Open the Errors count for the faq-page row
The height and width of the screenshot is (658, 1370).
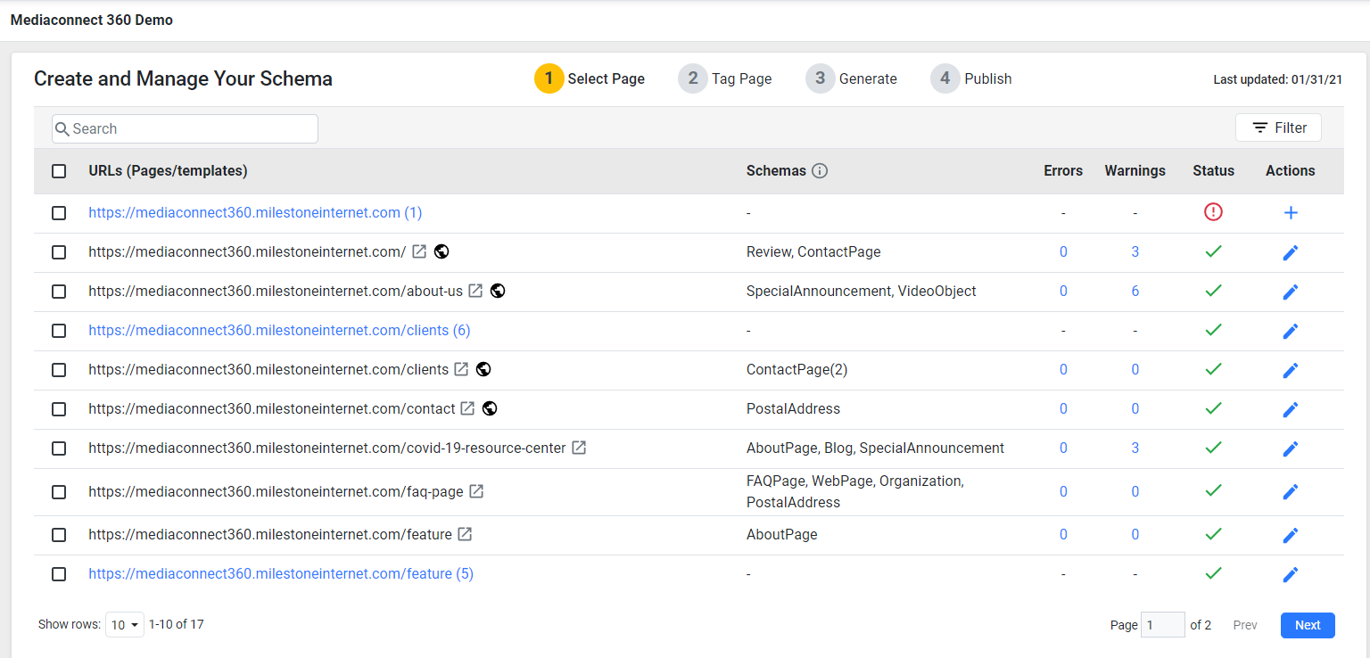coord(1063,491)
